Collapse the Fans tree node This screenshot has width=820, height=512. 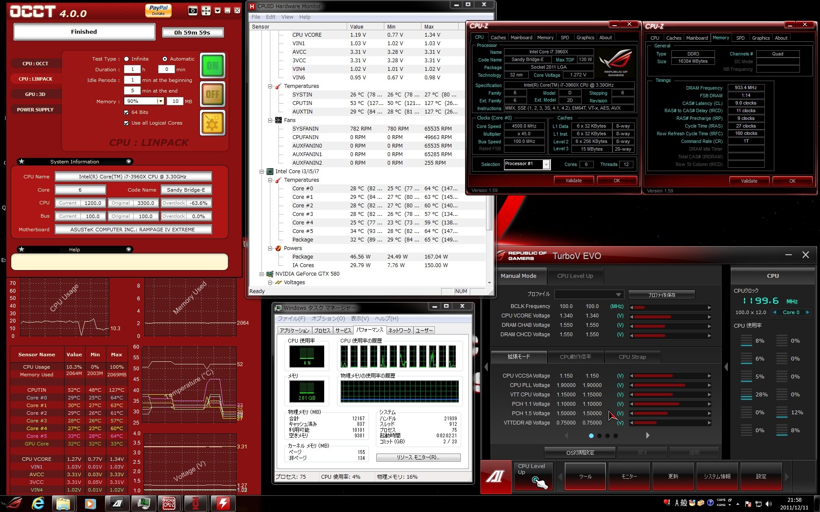coord(270,120)
